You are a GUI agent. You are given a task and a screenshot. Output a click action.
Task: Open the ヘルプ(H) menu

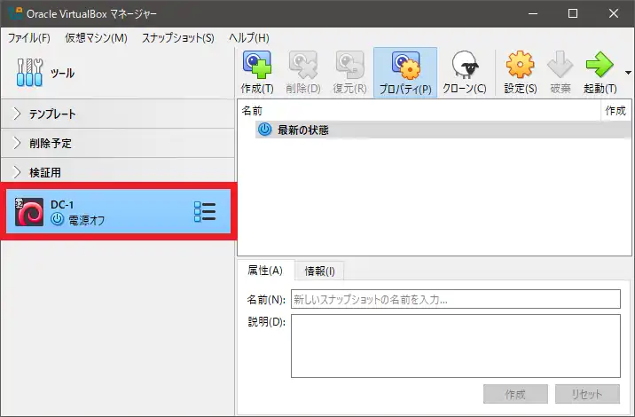[x=249, y=38]
